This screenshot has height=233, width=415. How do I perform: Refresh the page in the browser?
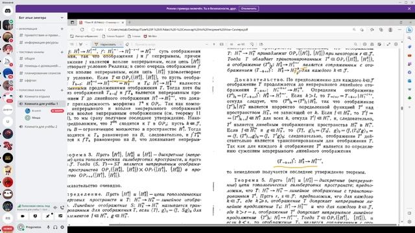click(x=82, y=30)
